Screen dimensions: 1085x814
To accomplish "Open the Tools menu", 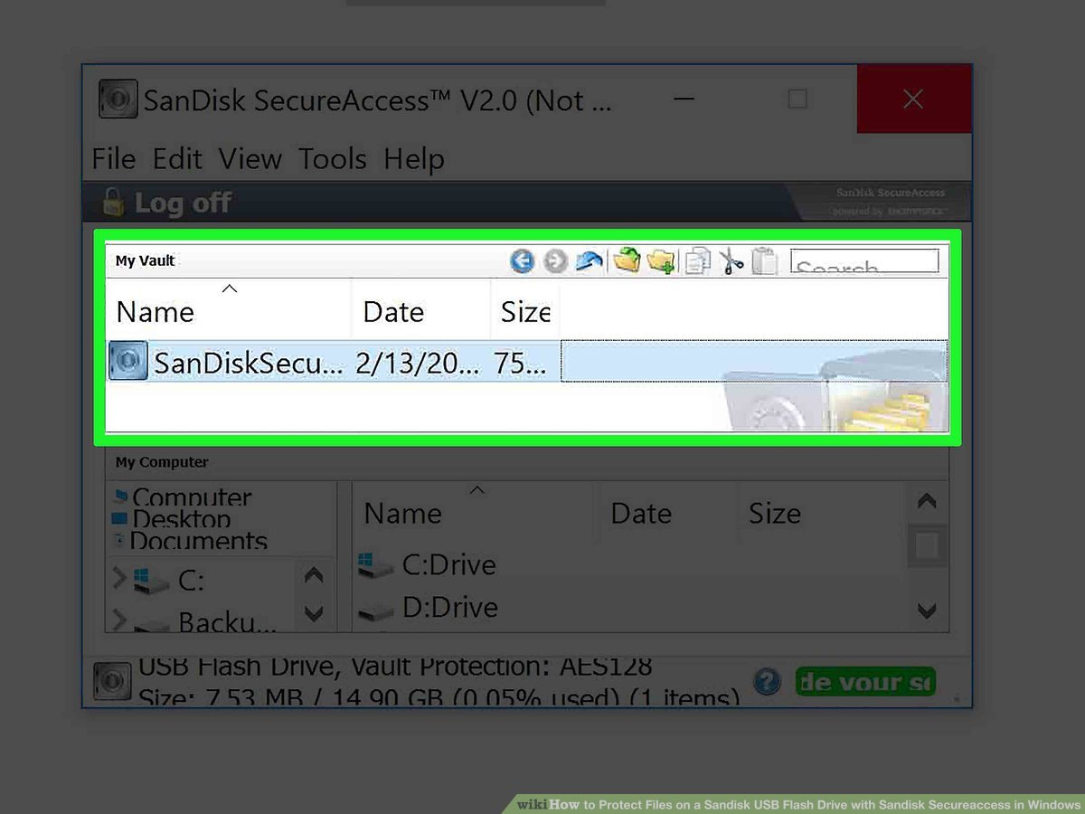I will click(333, 159).
